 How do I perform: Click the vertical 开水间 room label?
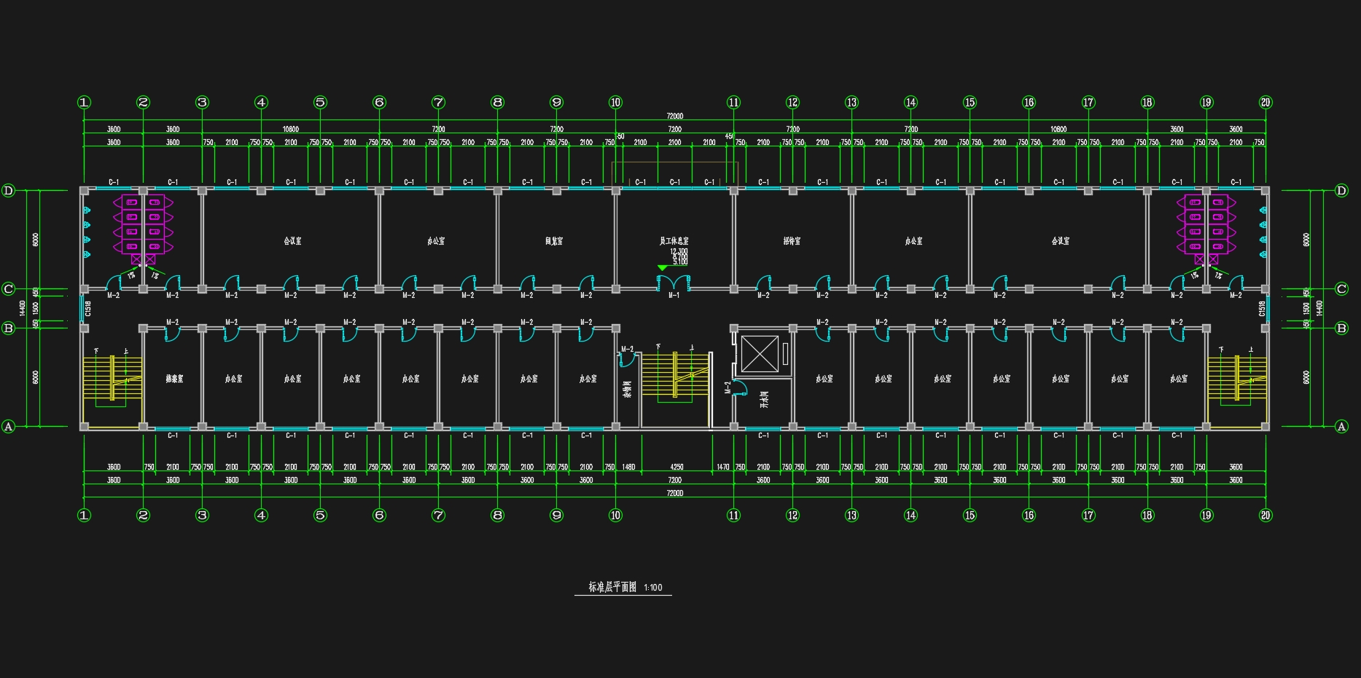764,398
